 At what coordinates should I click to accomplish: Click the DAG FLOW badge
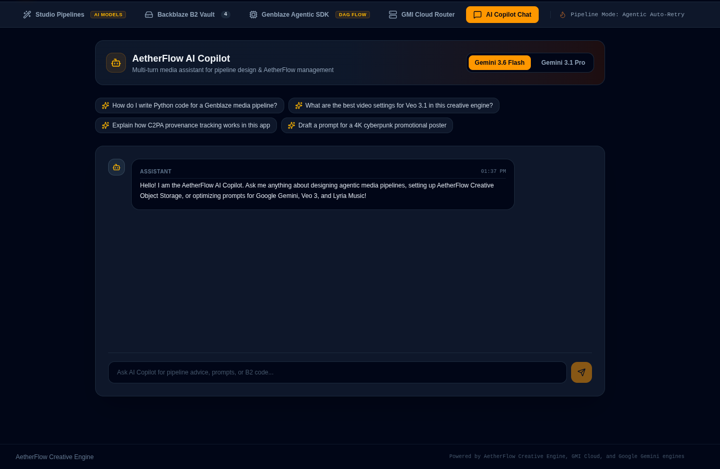click(x=353, y=15)
